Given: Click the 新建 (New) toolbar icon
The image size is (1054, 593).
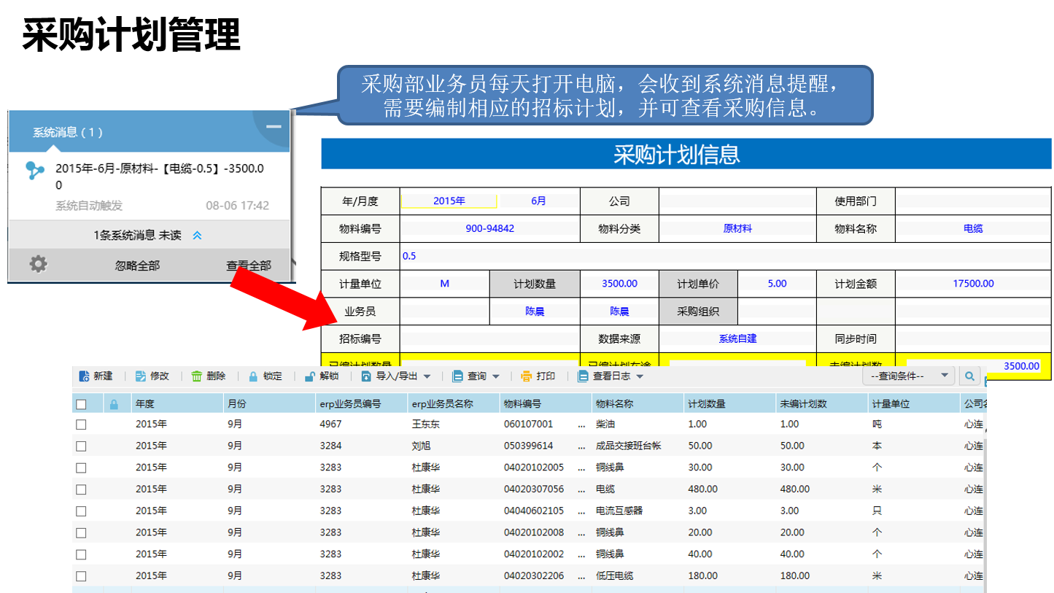Looking at the screenshot, I should [85, 376].
